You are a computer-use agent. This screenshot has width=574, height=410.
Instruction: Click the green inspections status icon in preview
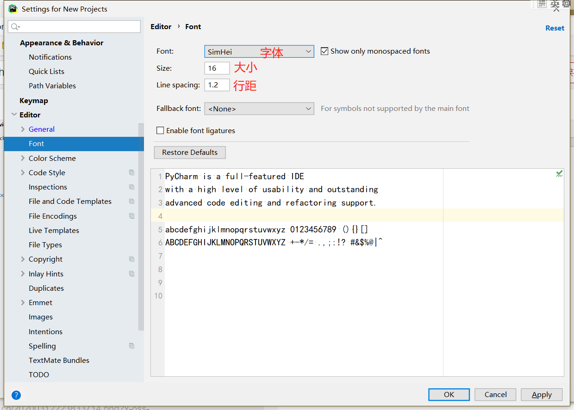559,174
